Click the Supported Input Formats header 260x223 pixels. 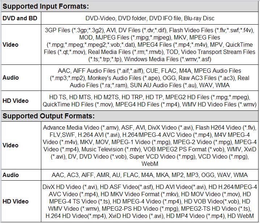[x=46, y=7]
